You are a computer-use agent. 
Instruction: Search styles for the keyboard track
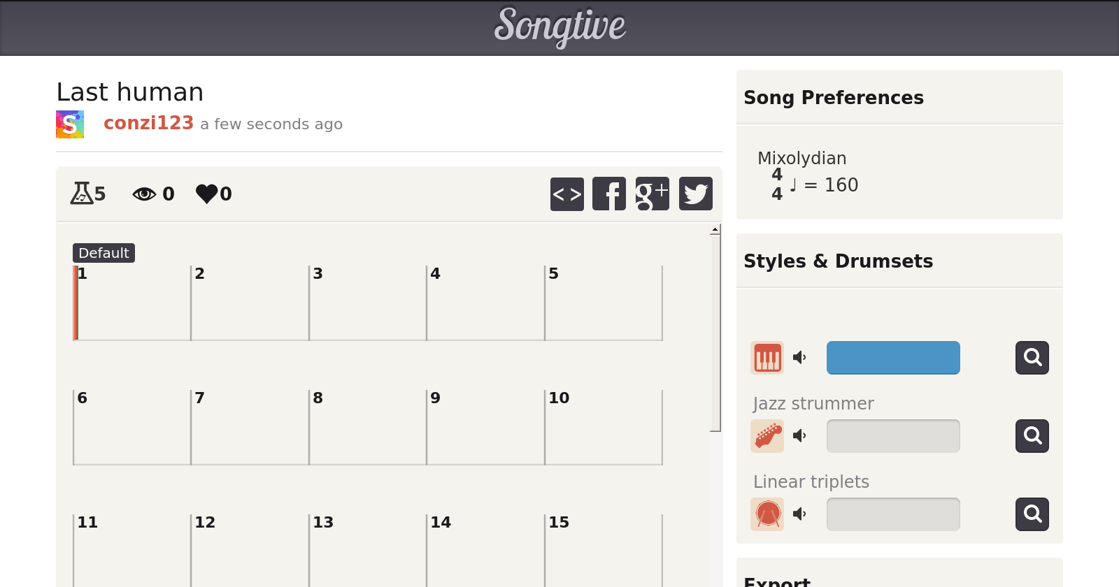click(x=1032, y=358)
